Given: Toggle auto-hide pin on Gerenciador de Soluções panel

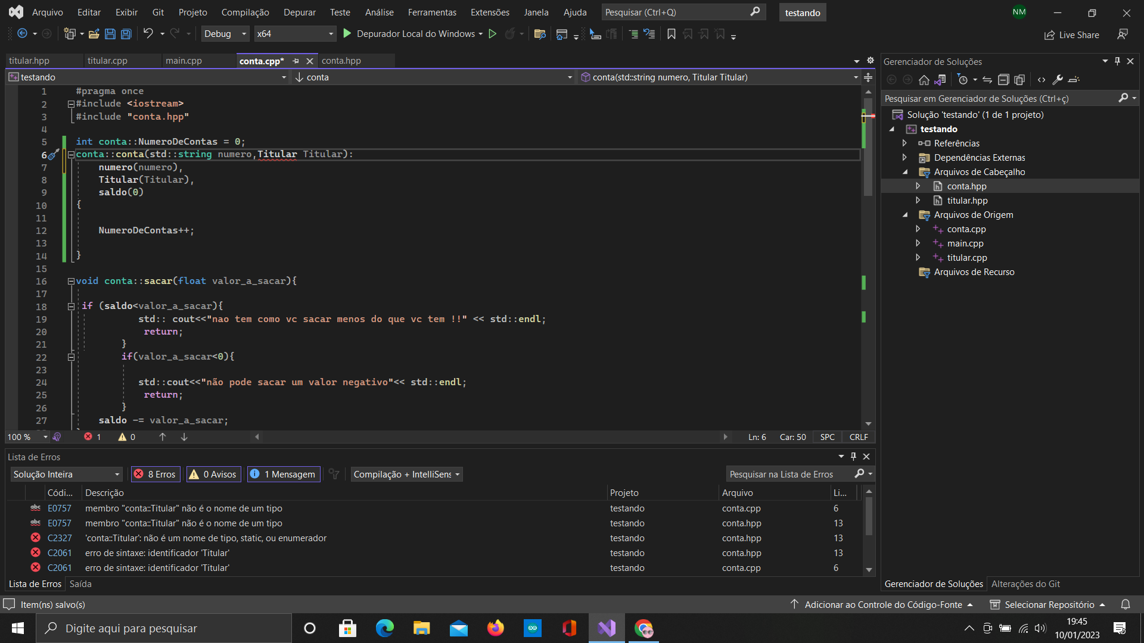Looking at the screenshot, I should tap(1117, 61).
